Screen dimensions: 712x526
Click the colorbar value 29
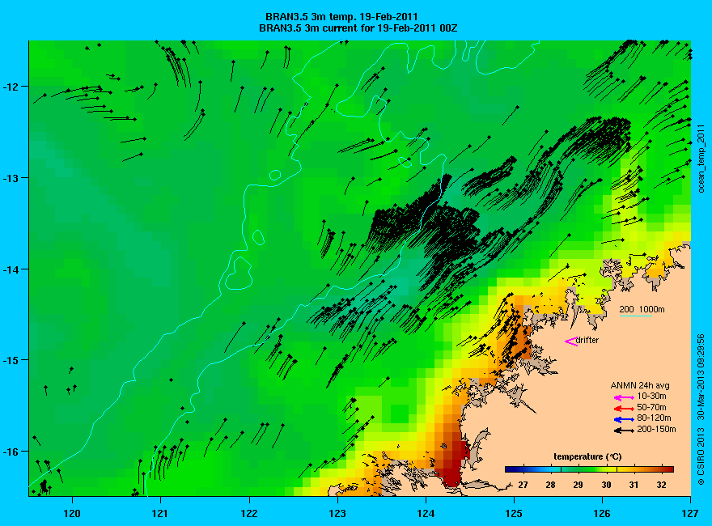click(x=578, y=485)
